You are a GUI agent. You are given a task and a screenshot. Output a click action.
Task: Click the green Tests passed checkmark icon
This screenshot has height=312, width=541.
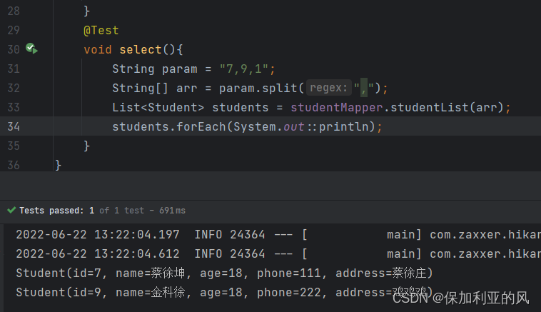pyautogui.click(x=11, y=211)
